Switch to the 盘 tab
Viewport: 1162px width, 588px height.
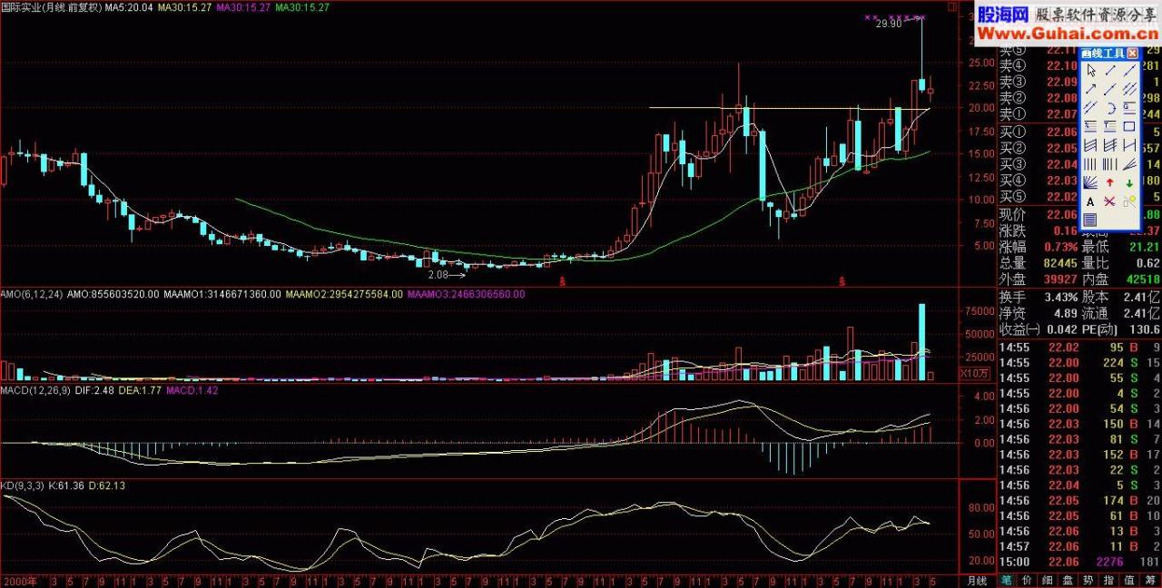click(1066, 580)
